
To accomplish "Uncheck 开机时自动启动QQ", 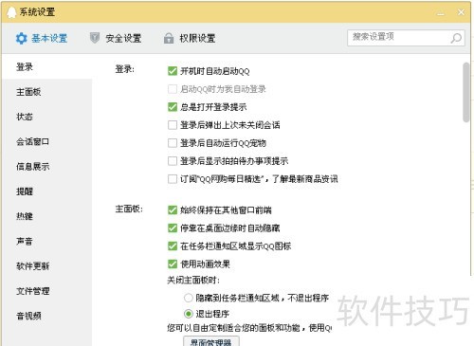I will click(x=173, y=71).
